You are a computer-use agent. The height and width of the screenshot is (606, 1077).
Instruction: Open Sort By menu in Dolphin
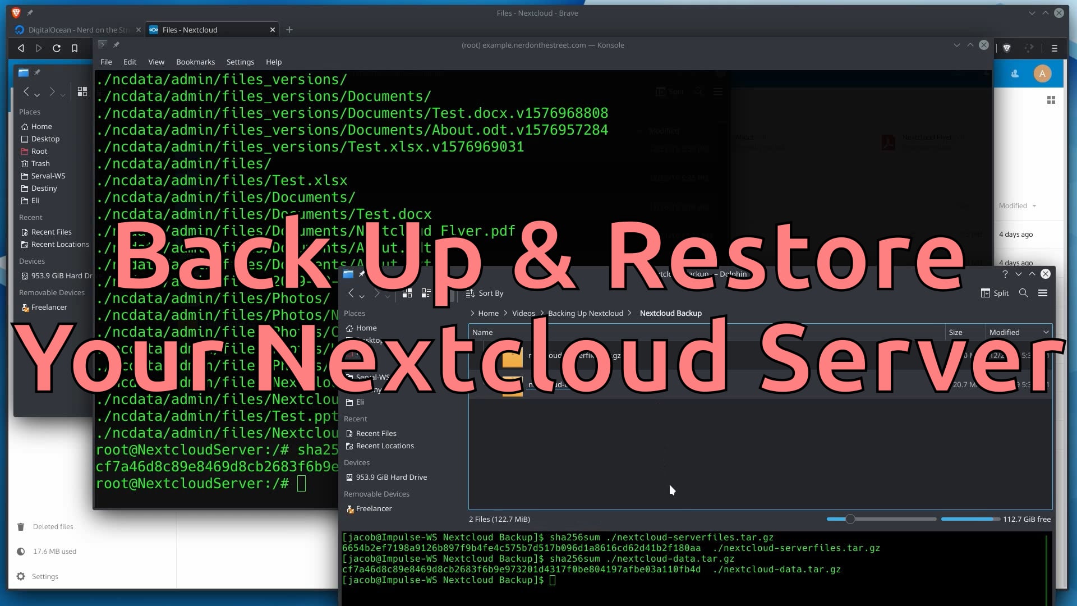coord(485,293)
